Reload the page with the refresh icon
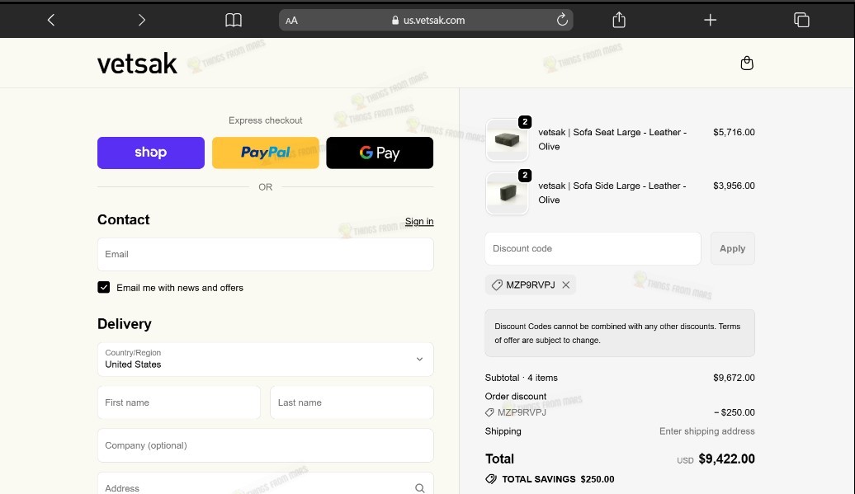This screenshot has height=494, width=855. click(562, 20)
